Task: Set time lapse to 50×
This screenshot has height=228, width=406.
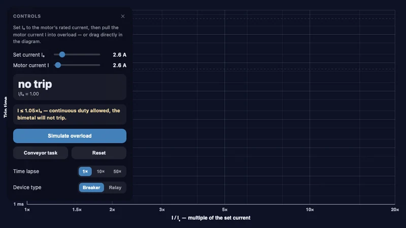Action: (117, 171)
